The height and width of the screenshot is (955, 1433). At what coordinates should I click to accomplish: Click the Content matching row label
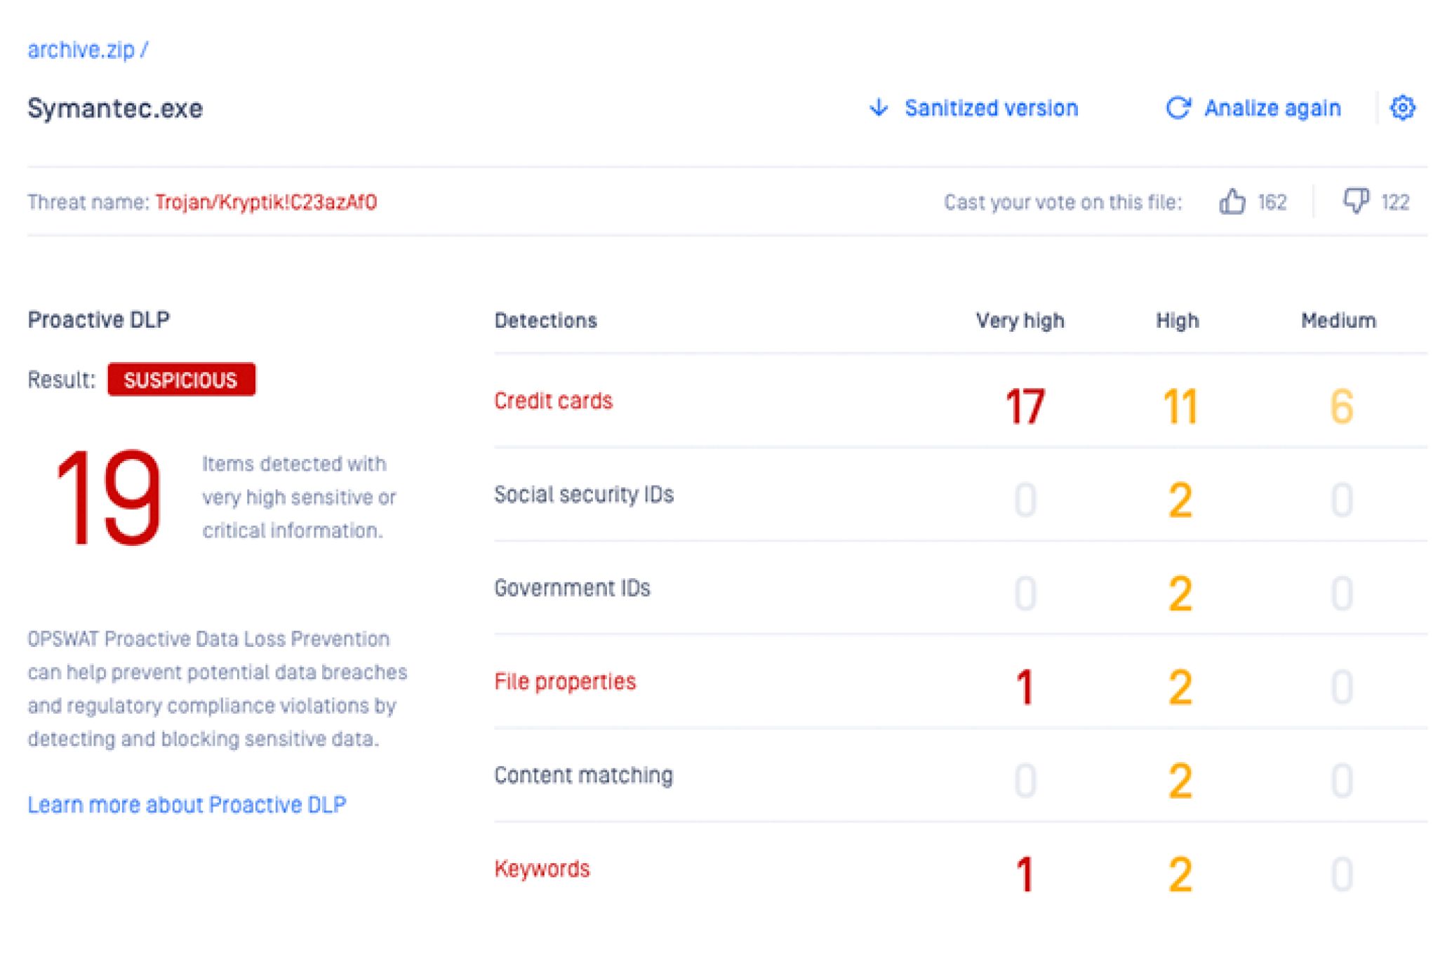[583, 775]
